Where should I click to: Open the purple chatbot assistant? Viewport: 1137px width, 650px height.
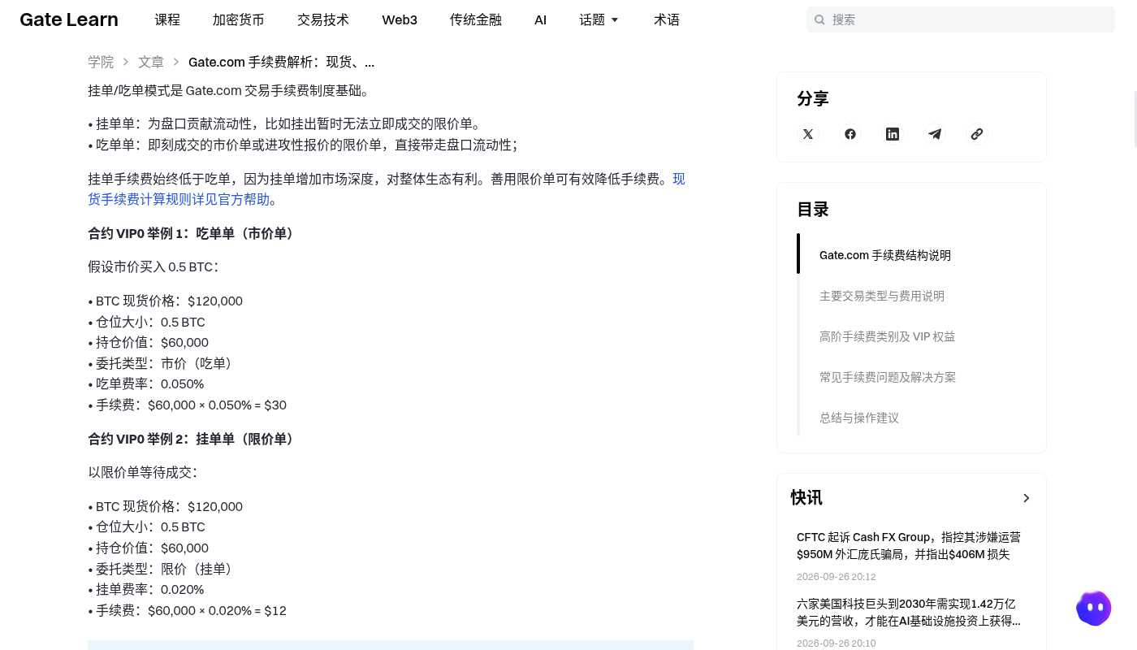tap(1094, 608)
